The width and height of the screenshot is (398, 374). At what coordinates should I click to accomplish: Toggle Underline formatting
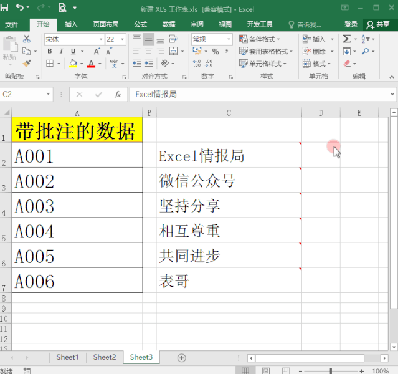73,51
